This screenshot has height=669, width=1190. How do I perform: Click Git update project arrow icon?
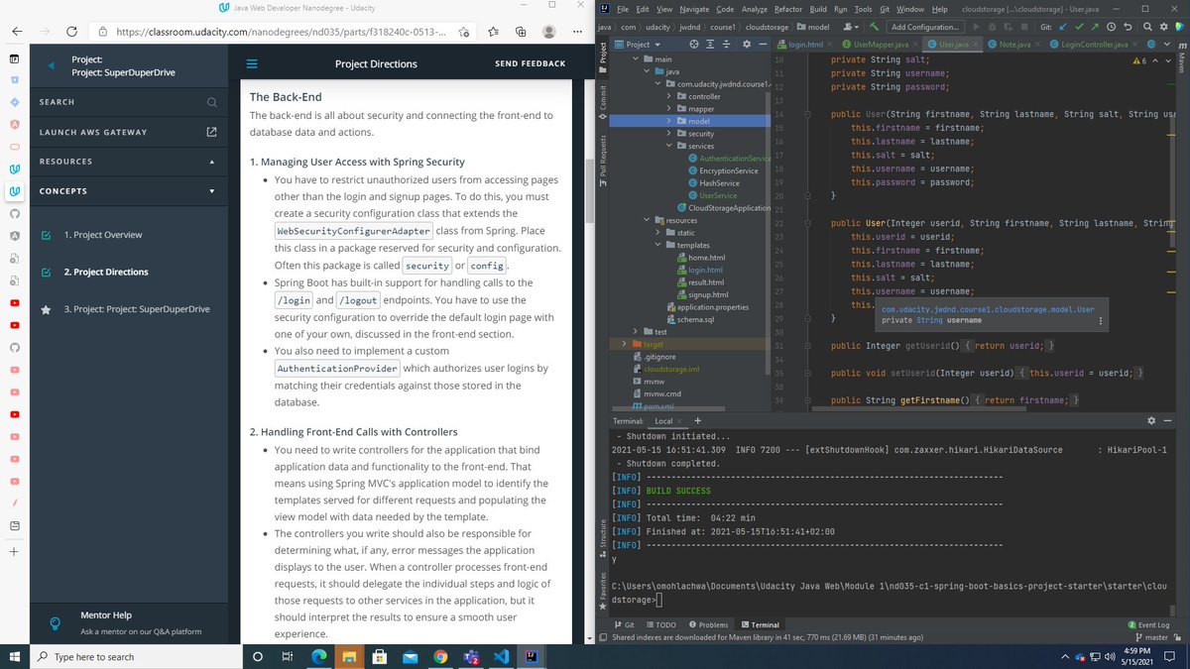(x=1062, y=27)
